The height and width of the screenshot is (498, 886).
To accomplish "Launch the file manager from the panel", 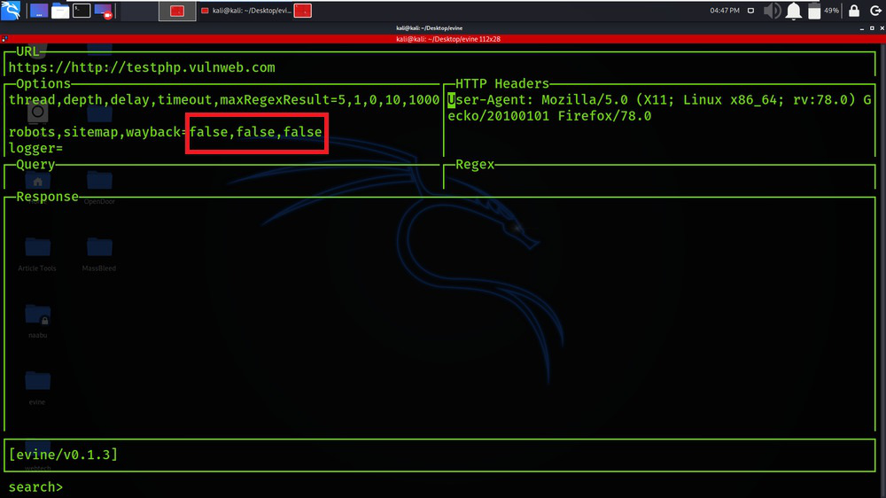I will click(x=60, y=11).
